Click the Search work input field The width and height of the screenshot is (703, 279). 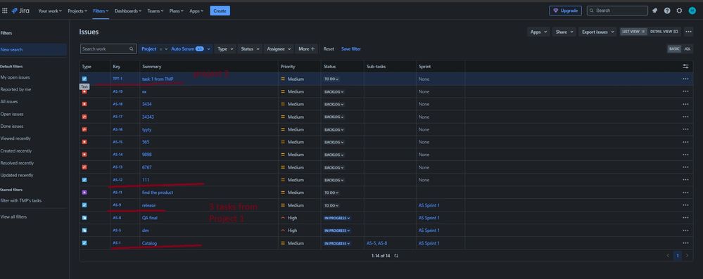point(108,48)
